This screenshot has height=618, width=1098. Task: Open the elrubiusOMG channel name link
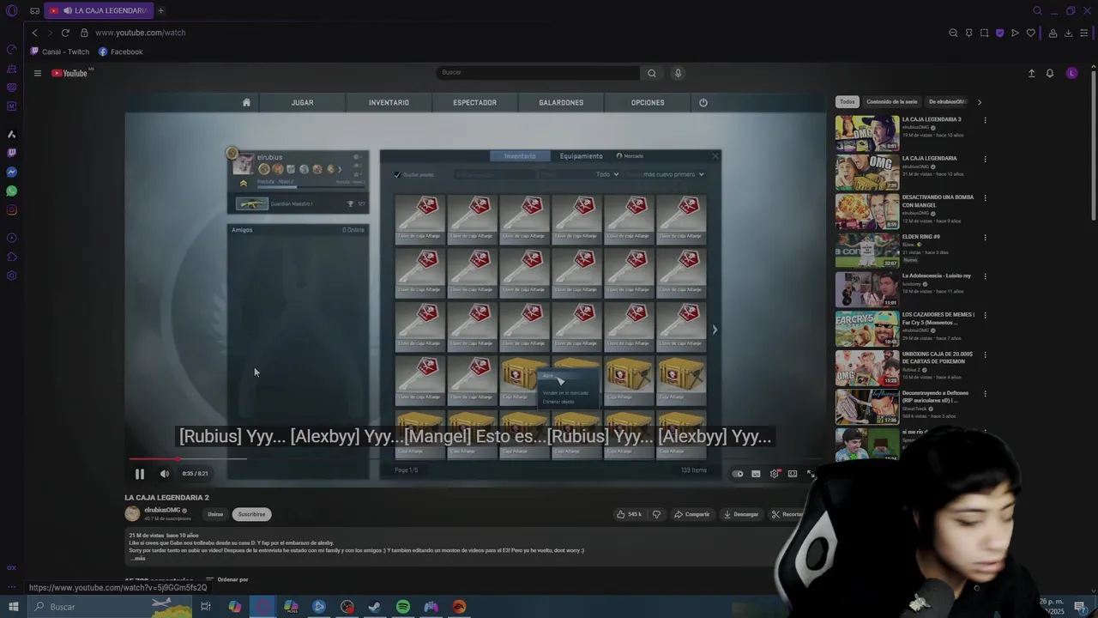click(x=162, y=510)
